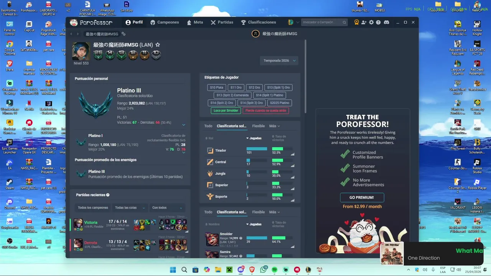Click the summoner profile avatar
Viewport: 491px width, 276px height.
pos(81,51)
